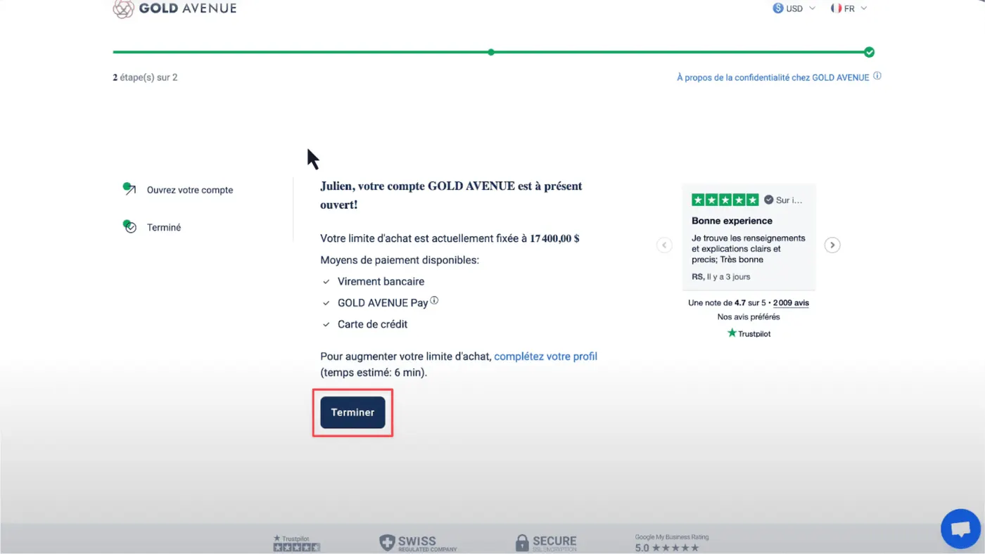Click info icon next to confidentiality link
985x554 pixels.
point(877,76)
